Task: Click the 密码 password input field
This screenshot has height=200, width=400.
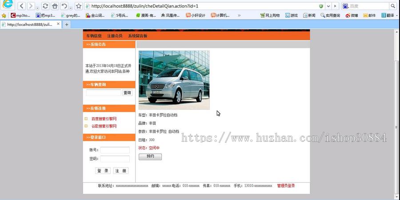Action: click(x=115, y=159)
